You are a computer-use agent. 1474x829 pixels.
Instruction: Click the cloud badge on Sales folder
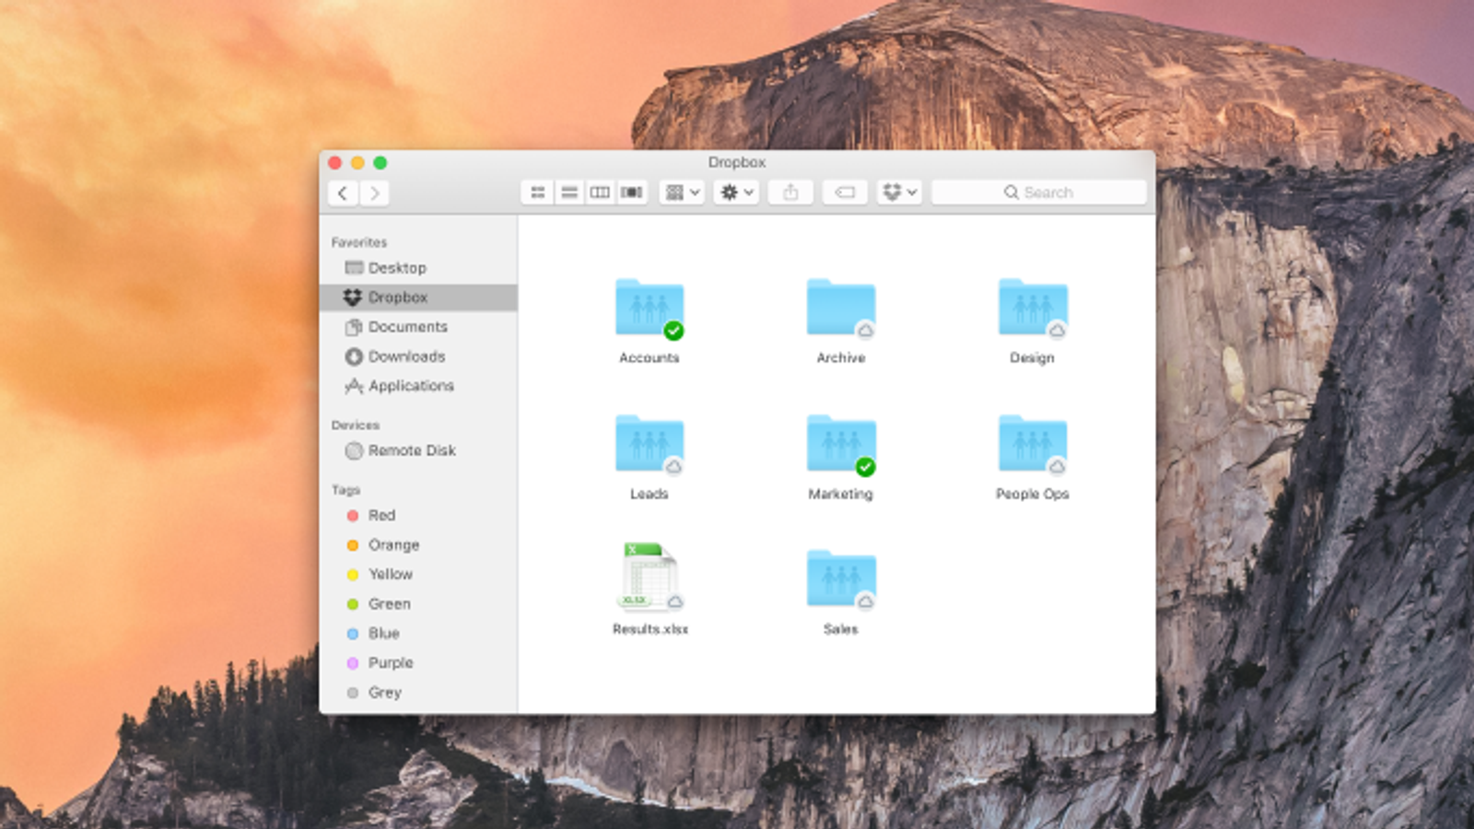865,601
